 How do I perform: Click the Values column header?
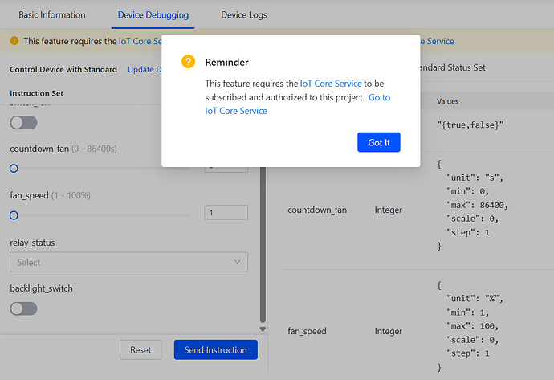(x=447, y=101)
